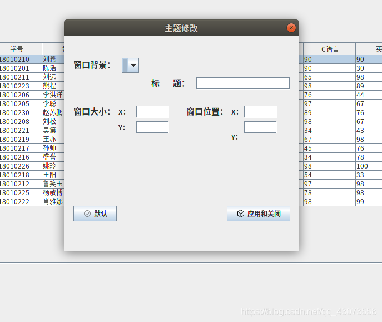
Task: Click C语言 score 76 in 18010206 row
Action: pos(329,95)
